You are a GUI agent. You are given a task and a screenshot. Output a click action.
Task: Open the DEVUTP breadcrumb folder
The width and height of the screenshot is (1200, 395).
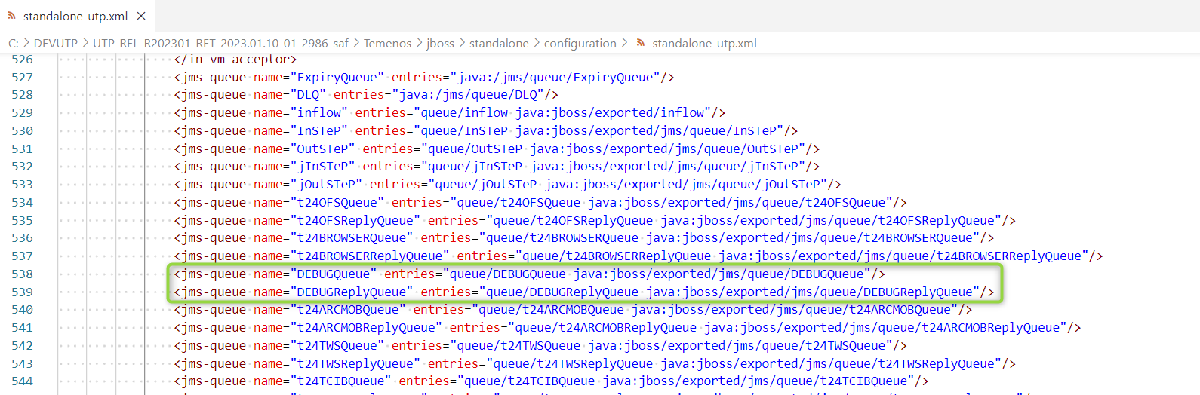click(55, 43)
